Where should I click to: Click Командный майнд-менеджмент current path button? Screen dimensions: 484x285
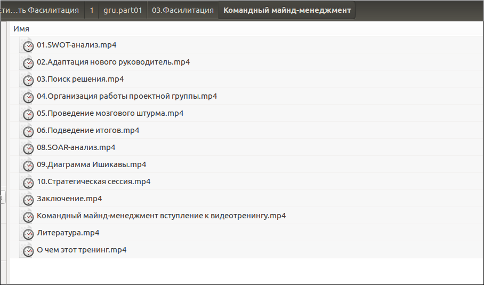(287, 10)
